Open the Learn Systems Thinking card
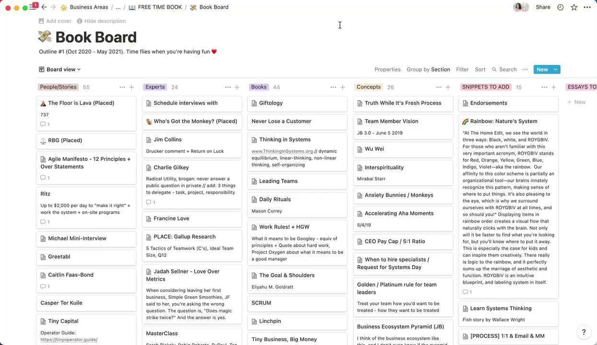 tap(508, 313)
